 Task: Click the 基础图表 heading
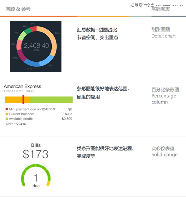[x=160, y=9]
